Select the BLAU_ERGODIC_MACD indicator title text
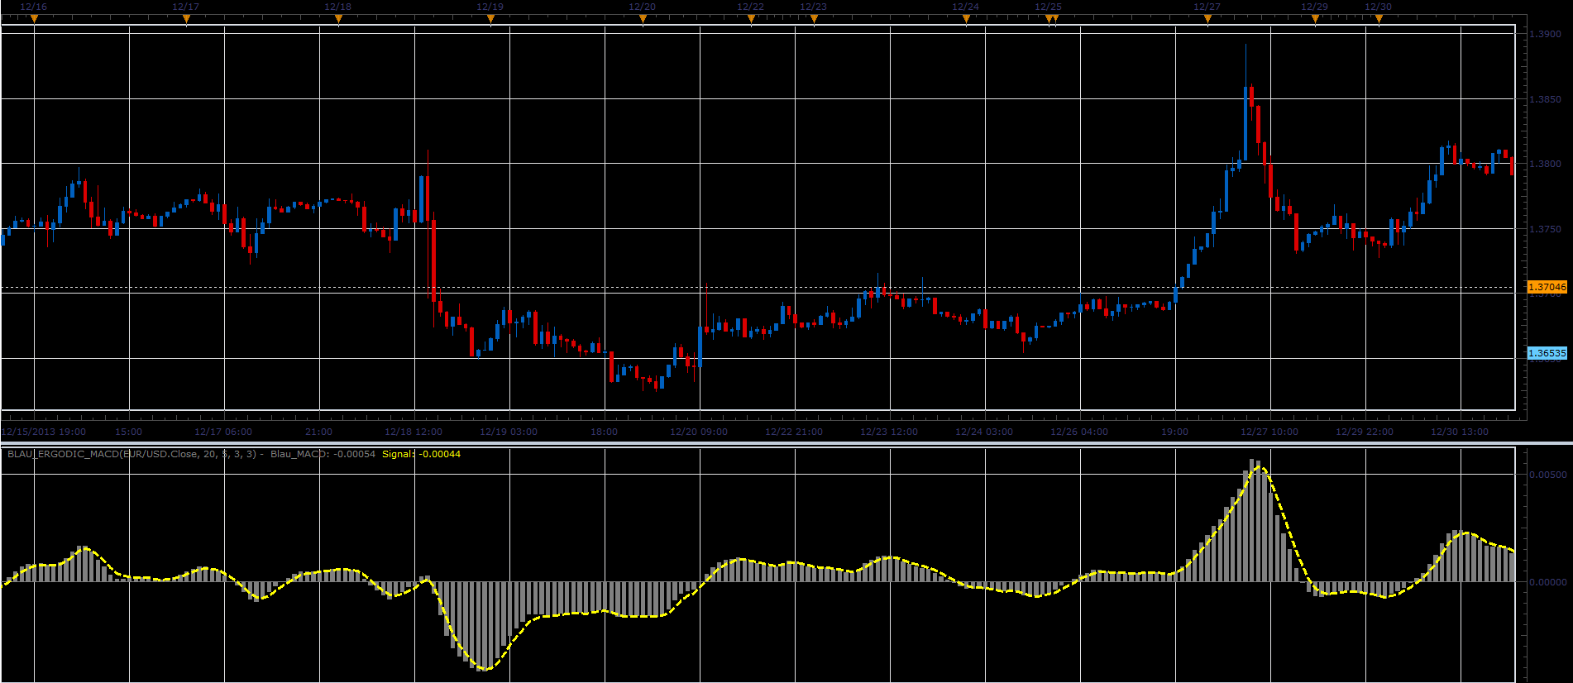This screenshot has width=1573, height=683. coord(132,454)
